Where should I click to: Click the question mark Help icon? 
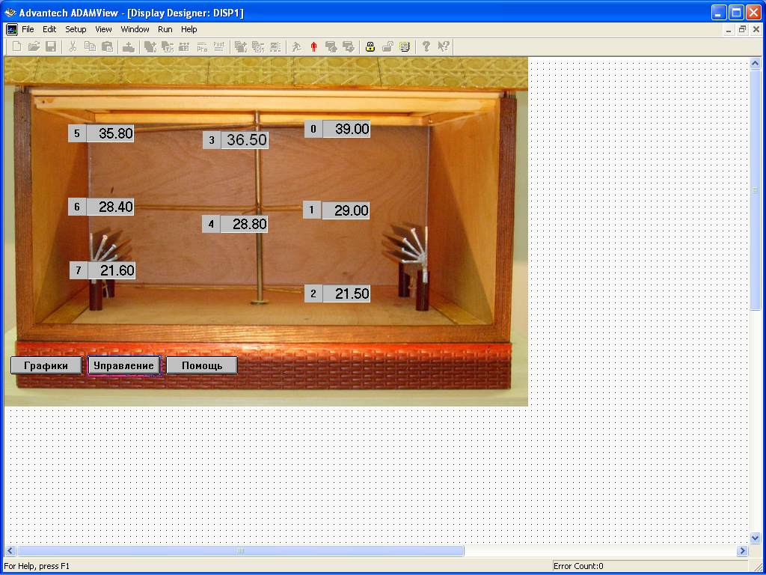[x=426, y=46]
